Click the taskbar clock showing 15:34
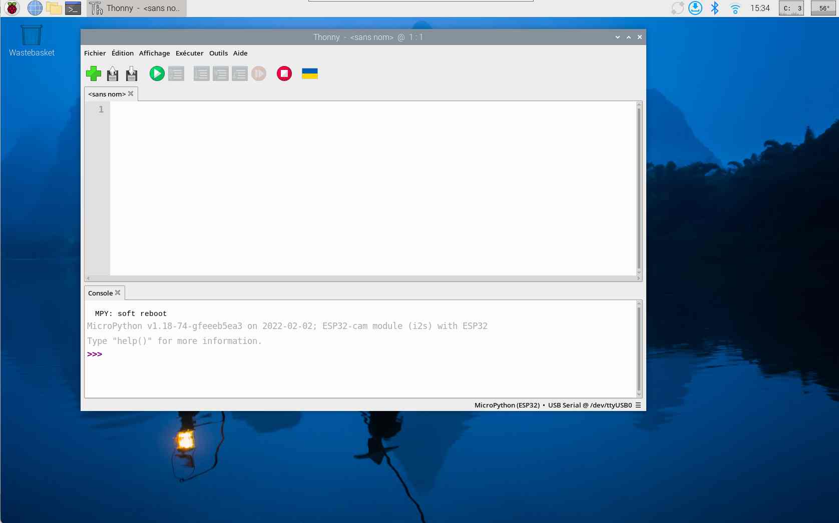 tap(760, 8)
